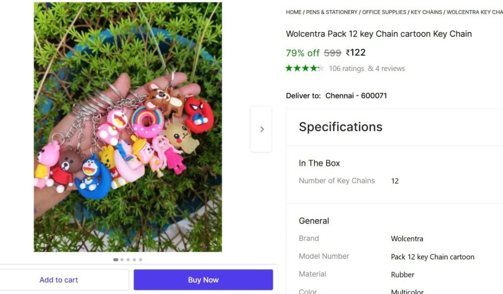This screenshot has height=294, width=503.
Task: Jump to the second carousel image dot
Action: tap(122, 260)
